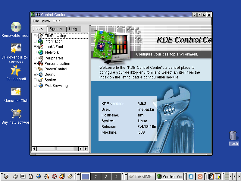
Task: Launch web browser globe icon in panel
Action: click(x=39, y=176)
